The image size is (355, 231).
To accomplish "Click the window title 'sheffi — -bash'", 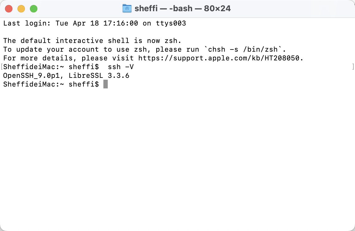I will [x=163, y=8].
